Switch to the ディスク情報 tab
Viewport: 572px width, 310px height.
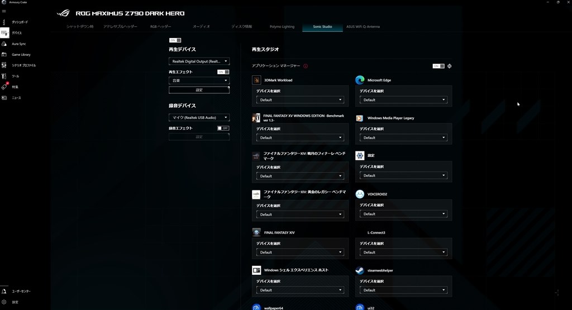coord(241,27)
